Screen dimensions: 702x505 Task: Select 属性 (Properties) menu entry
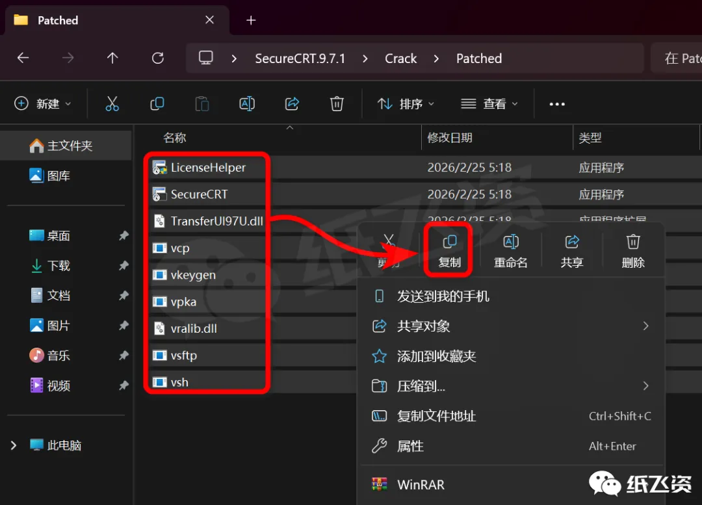pyautogui.click(x=511, y=446)
